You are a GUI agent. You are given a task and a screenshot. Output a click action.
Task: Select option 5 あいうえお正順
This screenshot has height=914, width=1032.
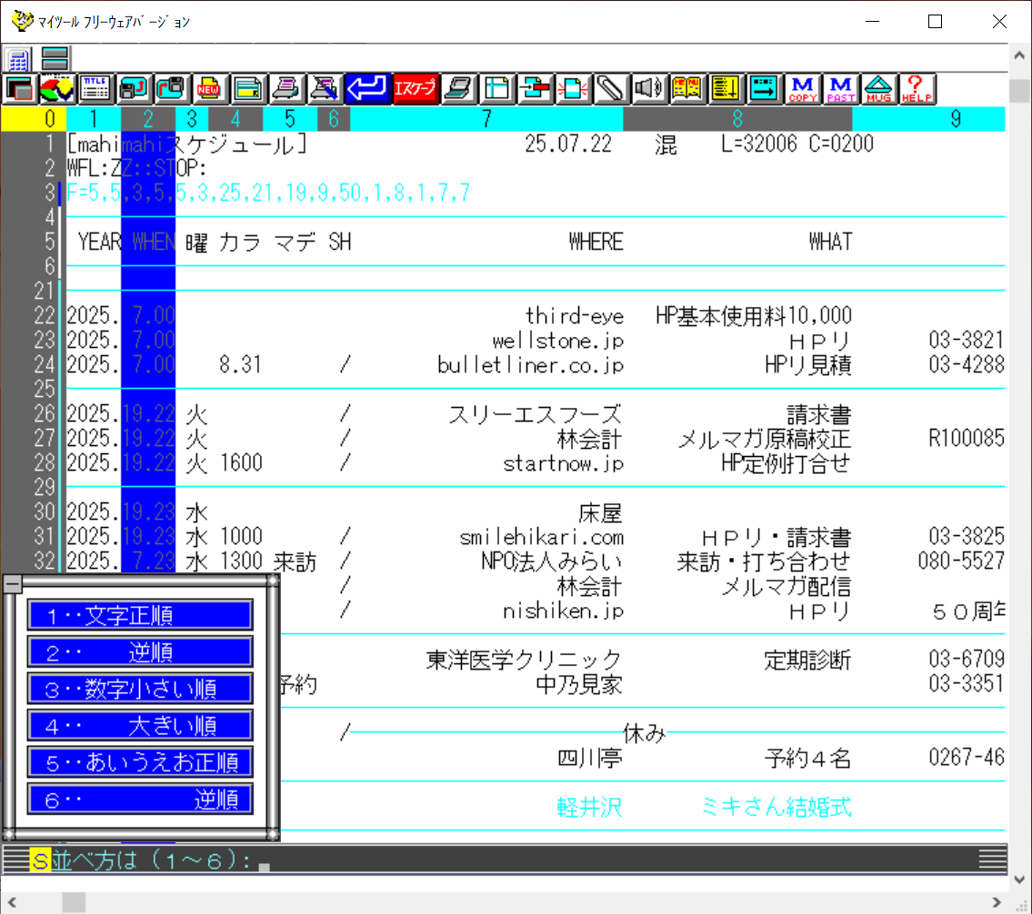139,761
